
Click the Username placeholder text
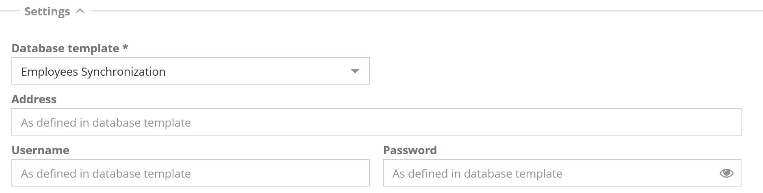click(x=106, y=174)
